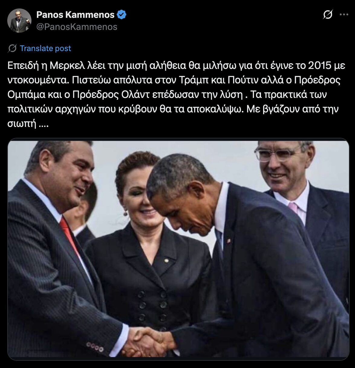Open the @PanosKammenos handle
Viewport: 355px width, 368px height.
point(77,27)
